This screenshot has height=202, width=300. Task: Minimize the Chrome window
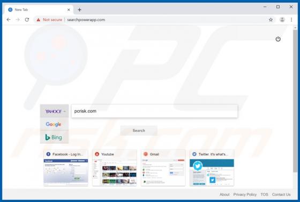click(265, 6)
